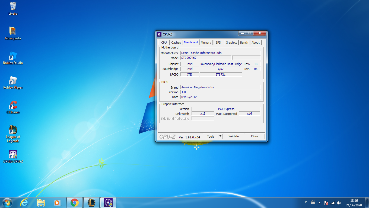Open Windows Media Player from the taskbar
The image size is (369, 208).
[x=57, y=203]
